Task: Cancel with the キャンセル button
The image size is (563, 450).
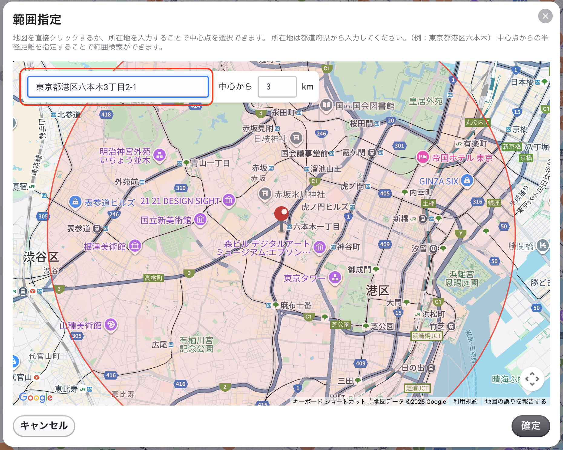Action: pyautogui.click(x=44, y=426)
